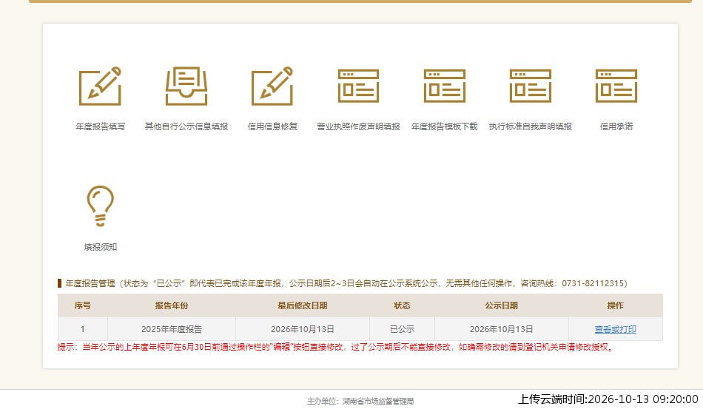Image resolution: width=703 pixels, height=409 pixels.
Task: Click the 营业执照作废声明填报 window icon
Action: pyautogui.click(x=358, y=86)
